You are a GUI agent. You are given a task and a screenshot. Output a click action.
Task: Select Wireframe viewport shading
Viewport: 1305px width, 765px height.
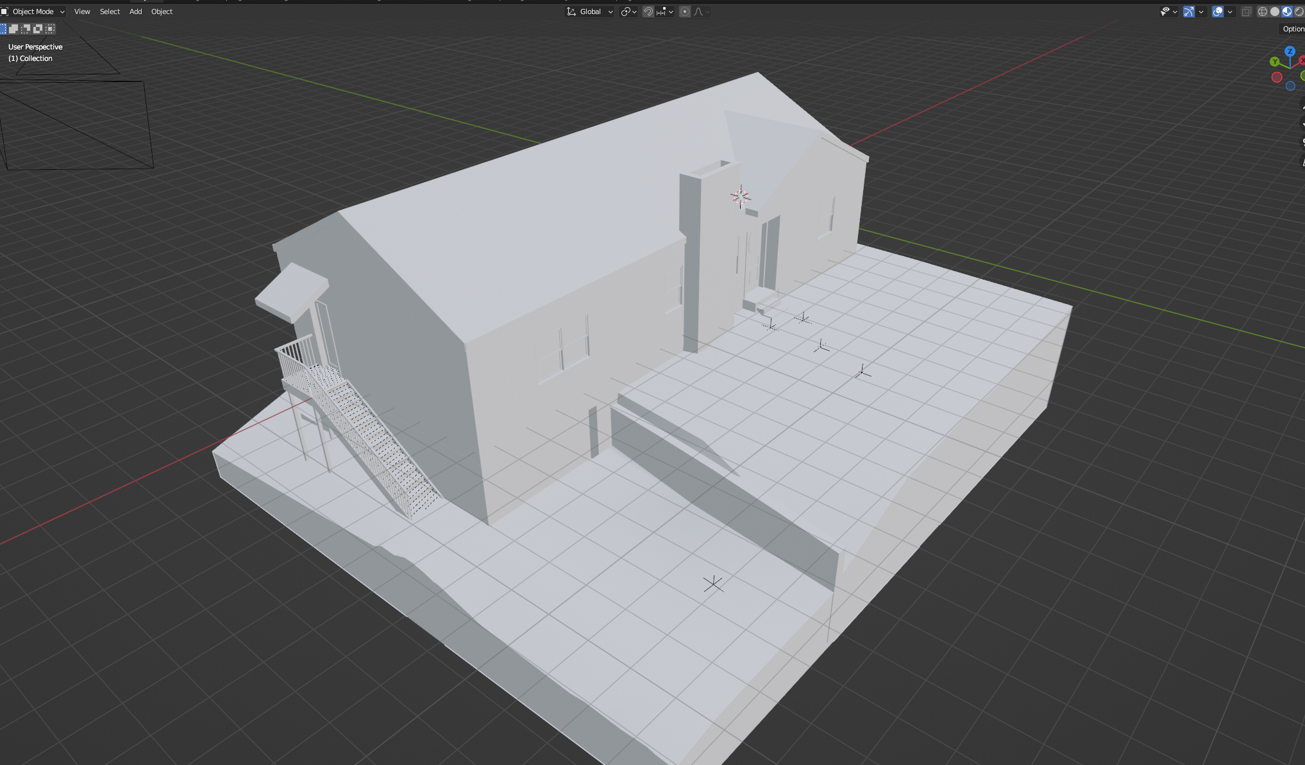tap(1263, 12)
